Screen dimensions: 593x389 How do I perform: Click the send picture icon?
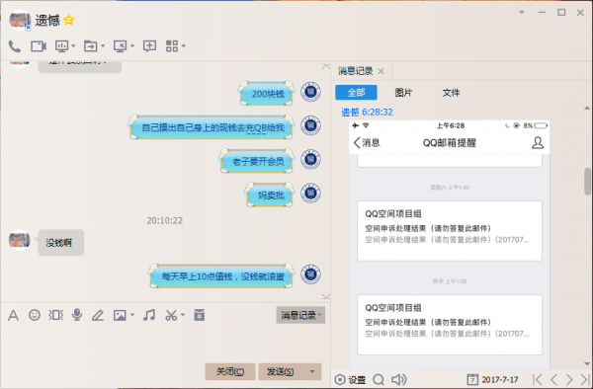click(x=120, y=315)
